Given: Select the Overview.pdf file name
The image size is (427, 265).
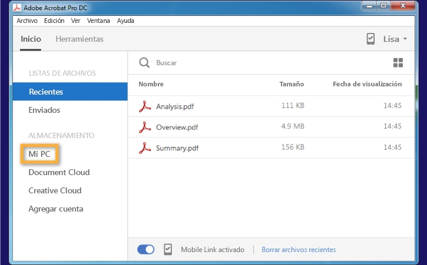Looking at the screenshot, I should coord(177,127).
